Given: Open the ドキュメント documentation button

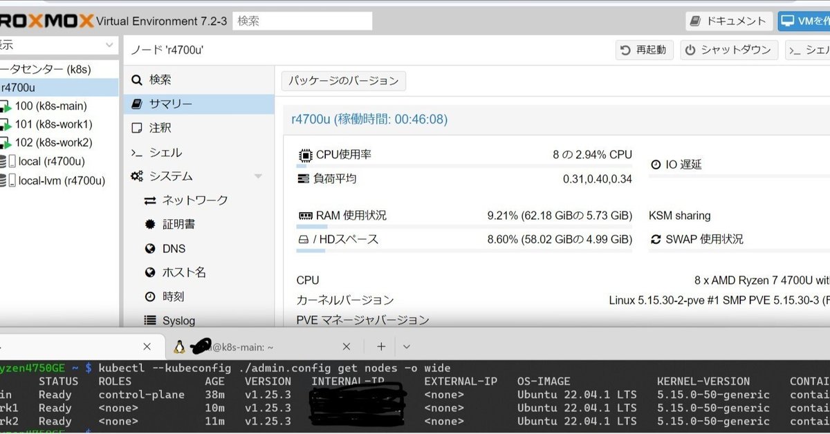Looking at the screenshot, I should (728, 21).
